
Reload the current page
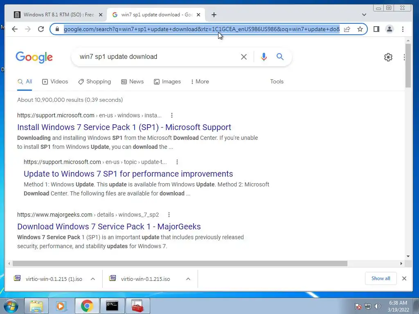(x=41, y=29)
